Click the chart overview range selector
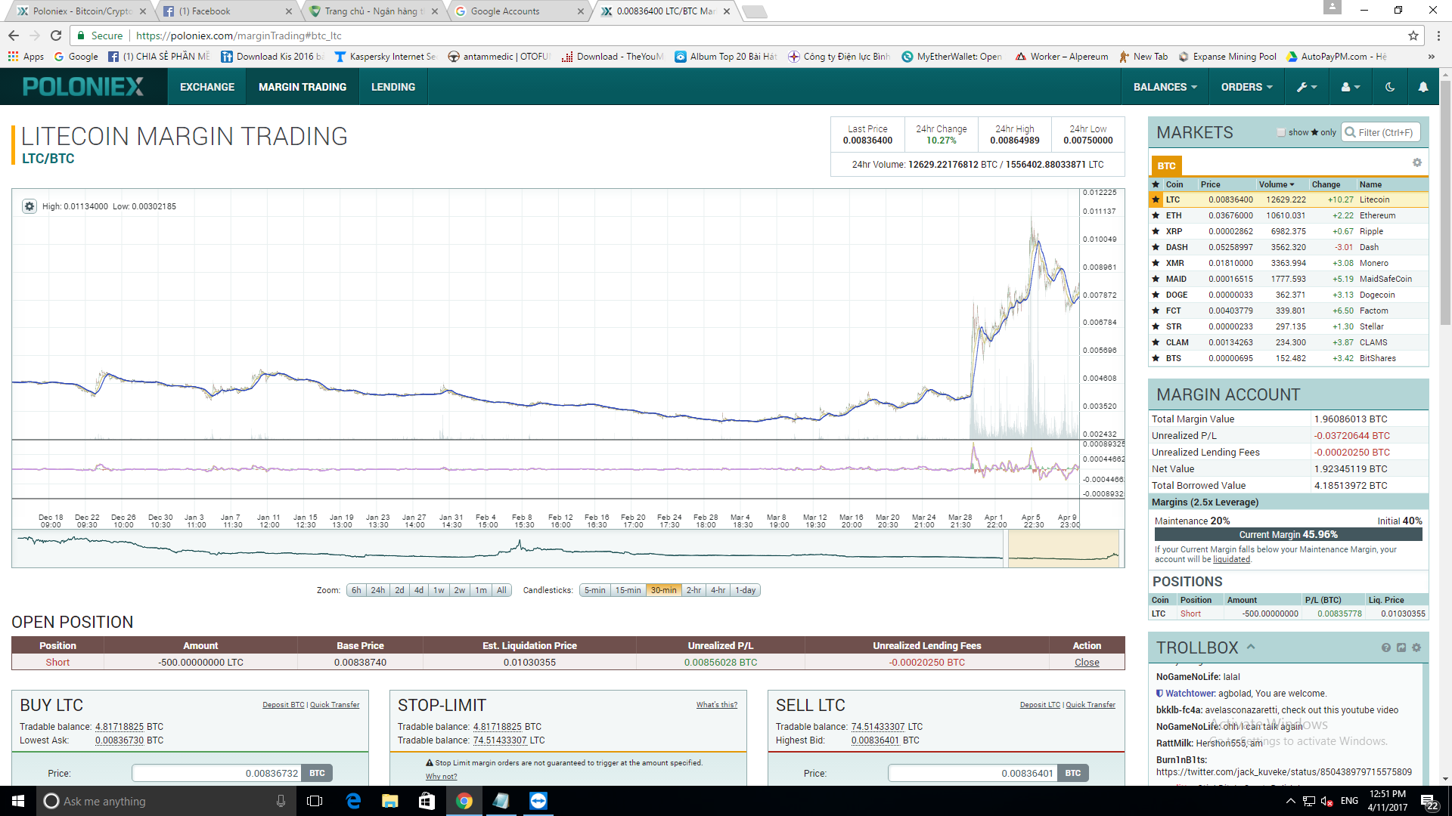 pyautogui.click(x=1063, y=549)
